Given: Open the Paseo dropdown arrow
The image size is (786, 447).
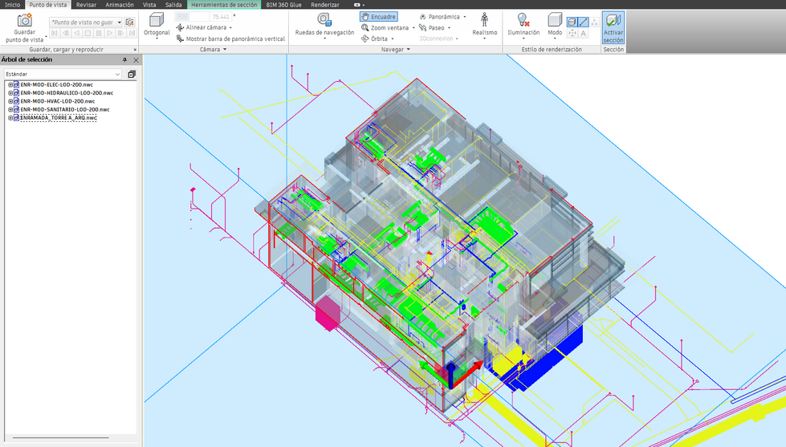Looking at the screenshot, I should coord(449,28).
